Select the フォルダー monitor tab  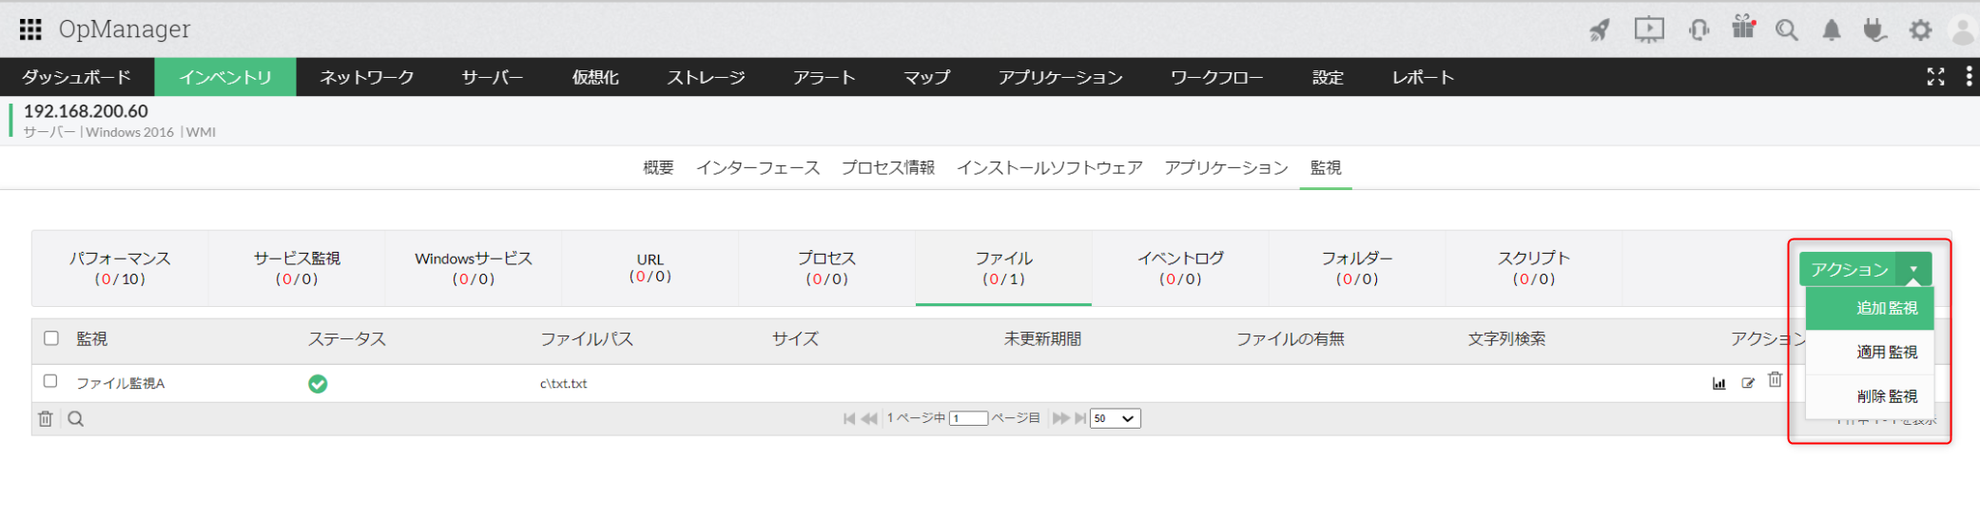point(1357,268)
